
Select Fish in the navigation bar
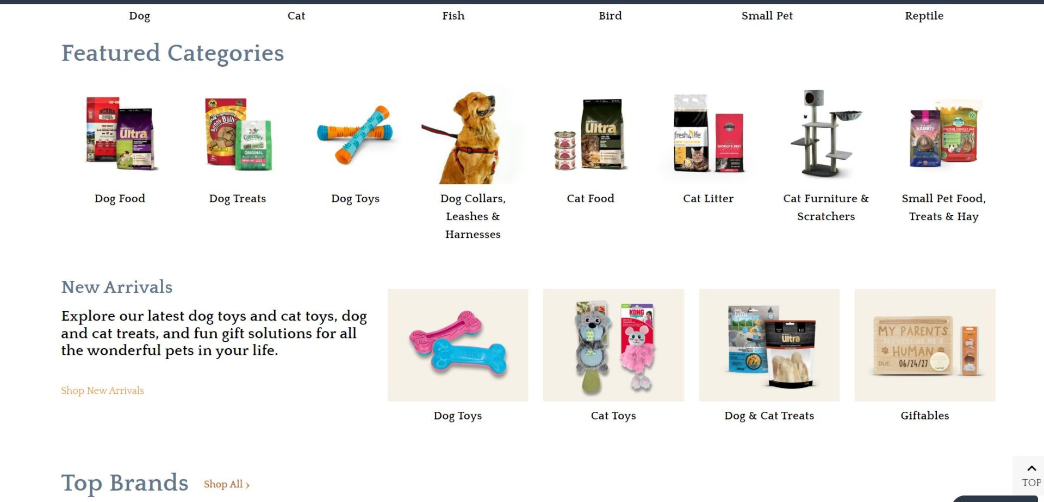453,16
